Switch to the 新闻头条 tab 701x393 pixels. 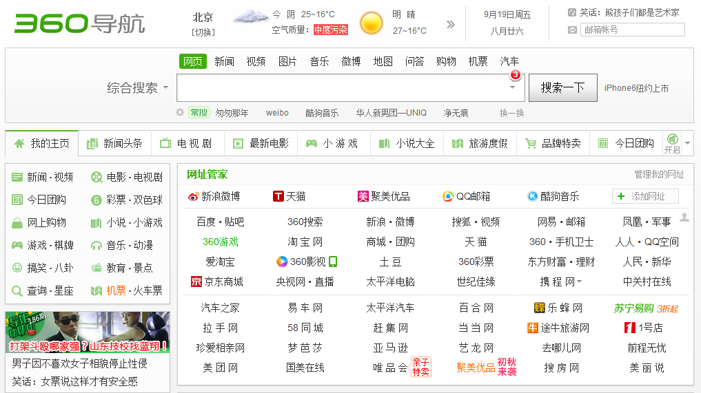114,143
